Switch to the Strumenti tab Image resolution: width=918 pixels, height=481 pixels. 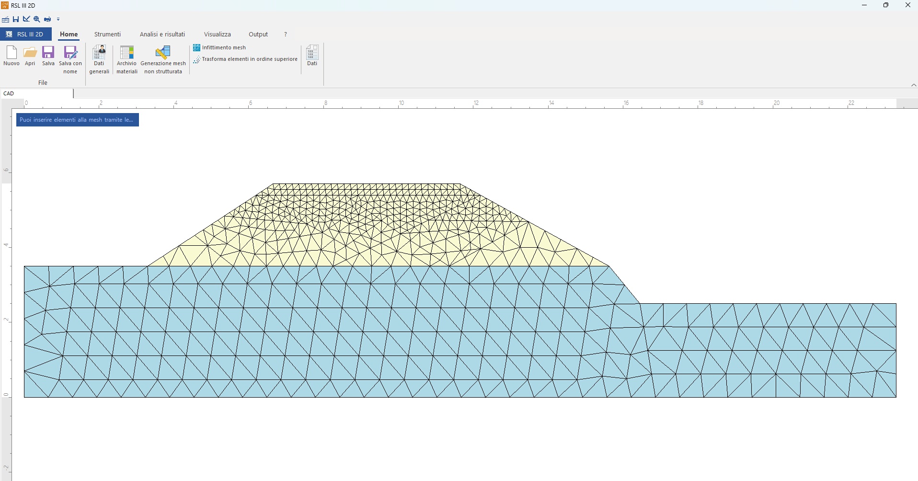point(107,34)
